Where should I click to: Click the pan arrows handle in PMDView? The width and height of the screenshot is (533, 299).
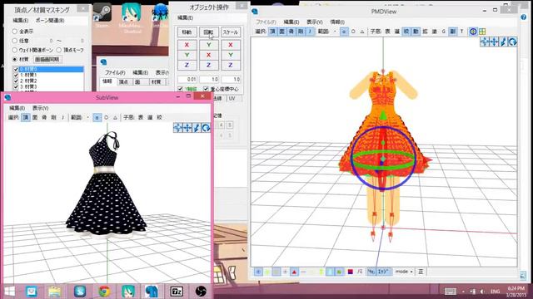(494, 42)
